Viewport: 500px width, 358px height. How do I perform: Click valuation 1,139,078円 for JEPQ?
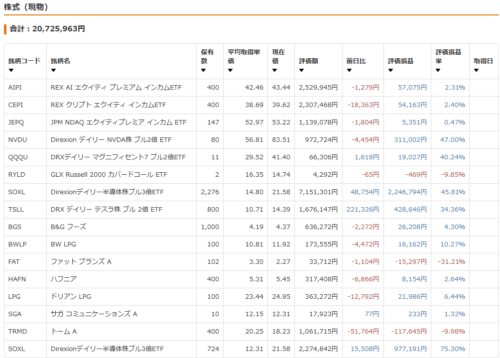tap(318, 122)
